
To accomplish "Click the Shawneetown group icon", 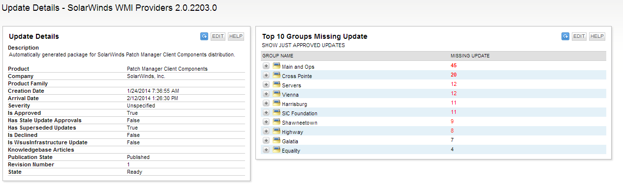I will [276, 122].
